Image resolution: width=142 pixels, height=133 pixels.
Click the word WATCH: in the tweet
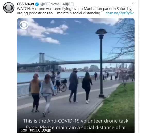24,9
